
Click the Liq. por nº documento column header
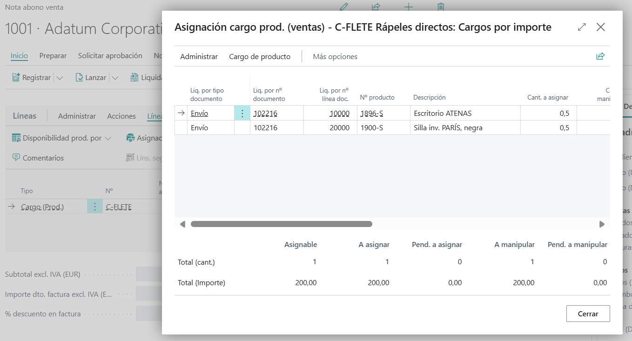click(x=269, y=94)
